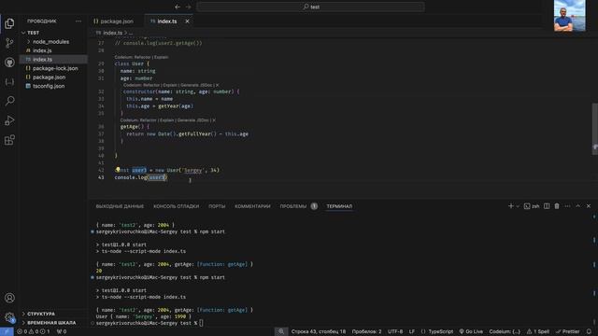Open the Extensions view
598x336 pixels.
(9, 140)
